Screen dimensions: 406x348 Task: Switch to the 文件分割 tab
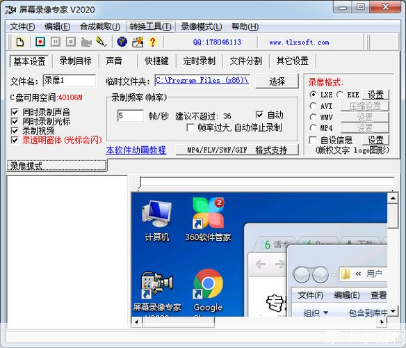coord(245,61)
